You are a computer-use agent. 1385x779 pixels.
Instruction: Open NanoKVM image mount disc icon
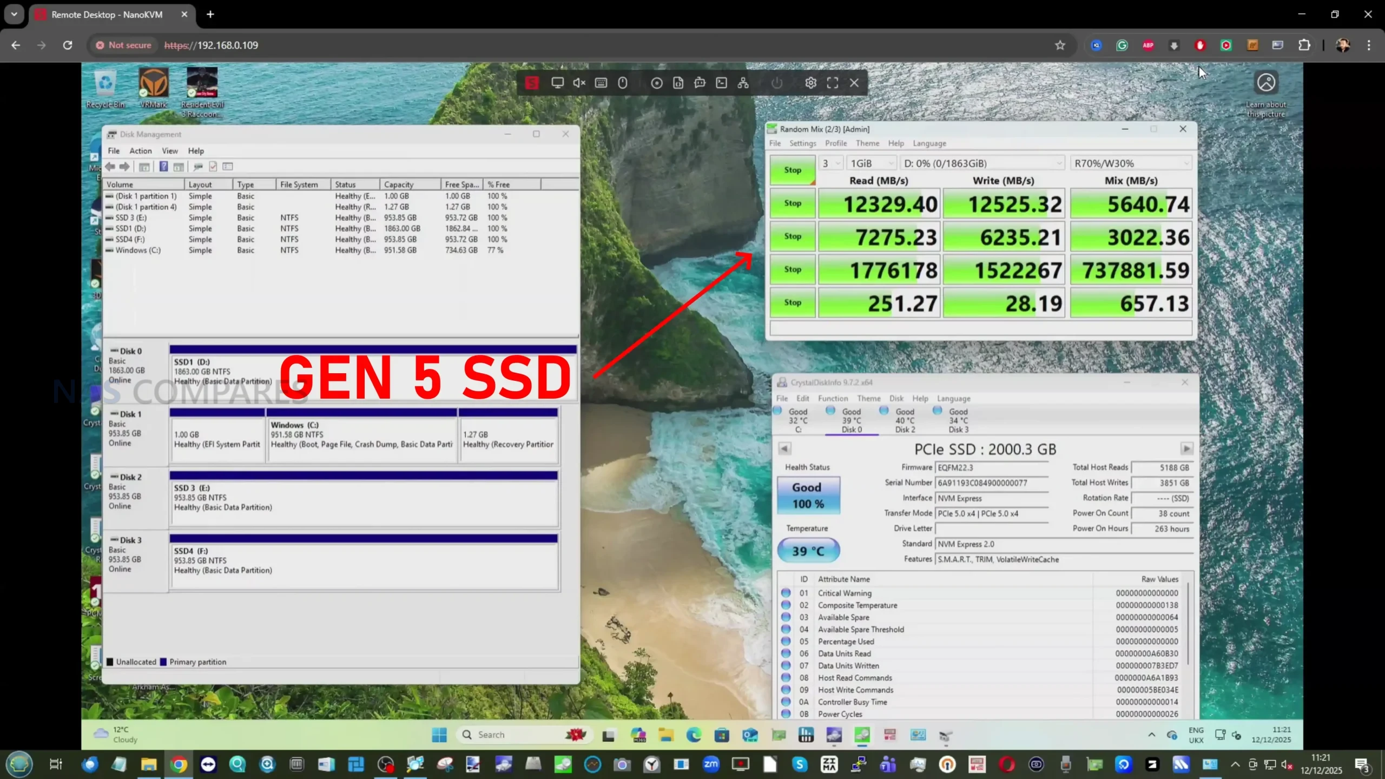click(x=656, y=83)
